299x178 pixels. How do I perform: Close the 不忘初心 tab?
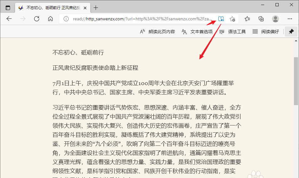85,8
